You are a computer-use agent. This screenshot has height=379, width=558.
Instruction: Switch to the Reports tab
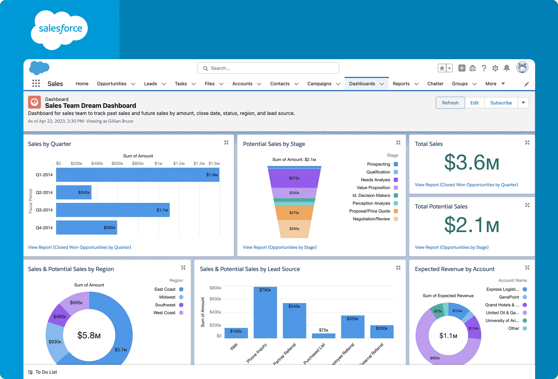(x=401, y=84)
